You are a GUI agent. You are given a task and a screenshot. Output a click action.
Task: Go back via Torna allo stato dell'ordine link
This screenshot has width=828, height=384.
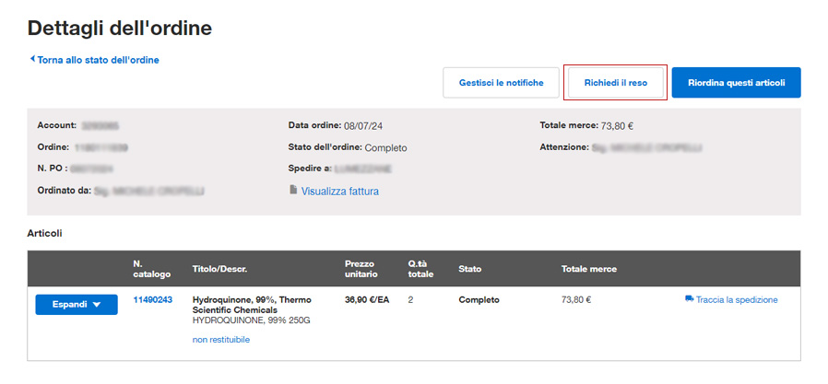[98, 60]
